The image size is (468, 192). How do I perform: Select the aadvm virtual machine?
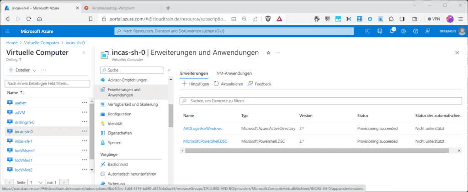click(x=21, y=103)
